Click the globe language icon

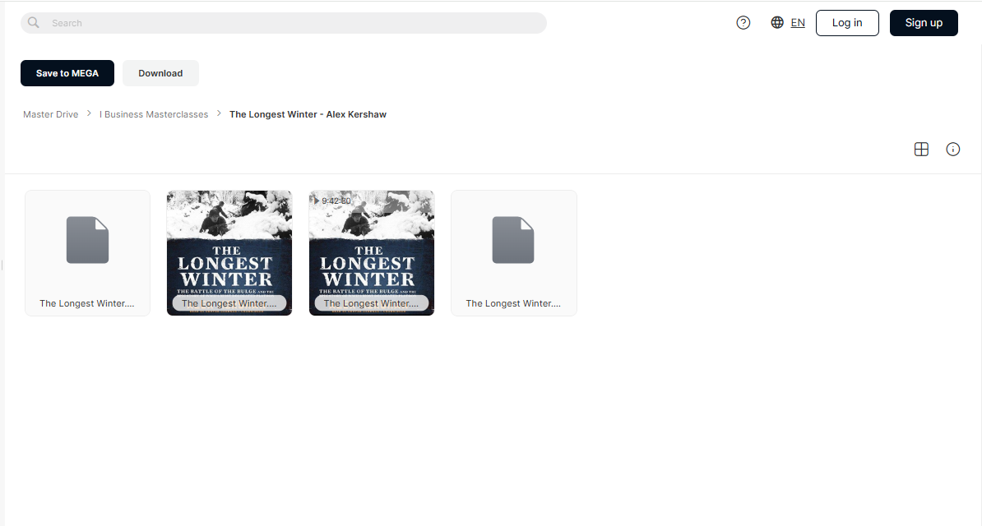click(777, 22)
